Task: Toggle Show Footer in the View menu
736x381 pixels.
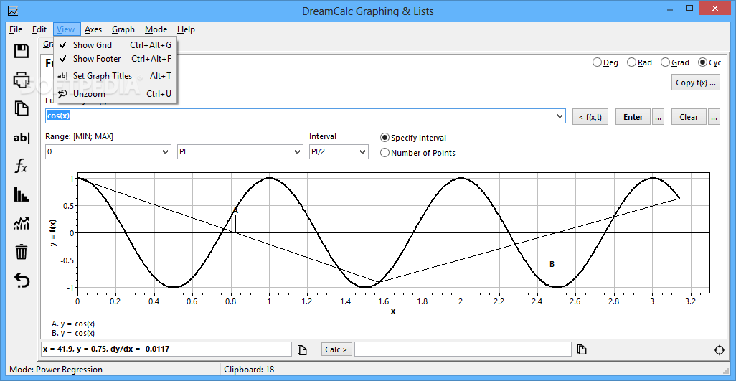Action: tap(115, 59)
